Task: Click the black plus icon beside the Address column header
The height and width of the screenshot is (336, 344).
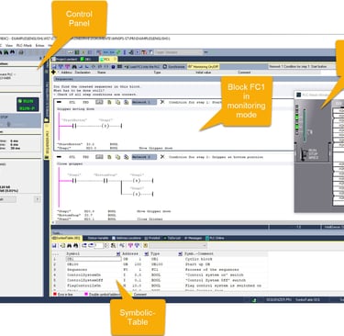Action: (54, 73)
